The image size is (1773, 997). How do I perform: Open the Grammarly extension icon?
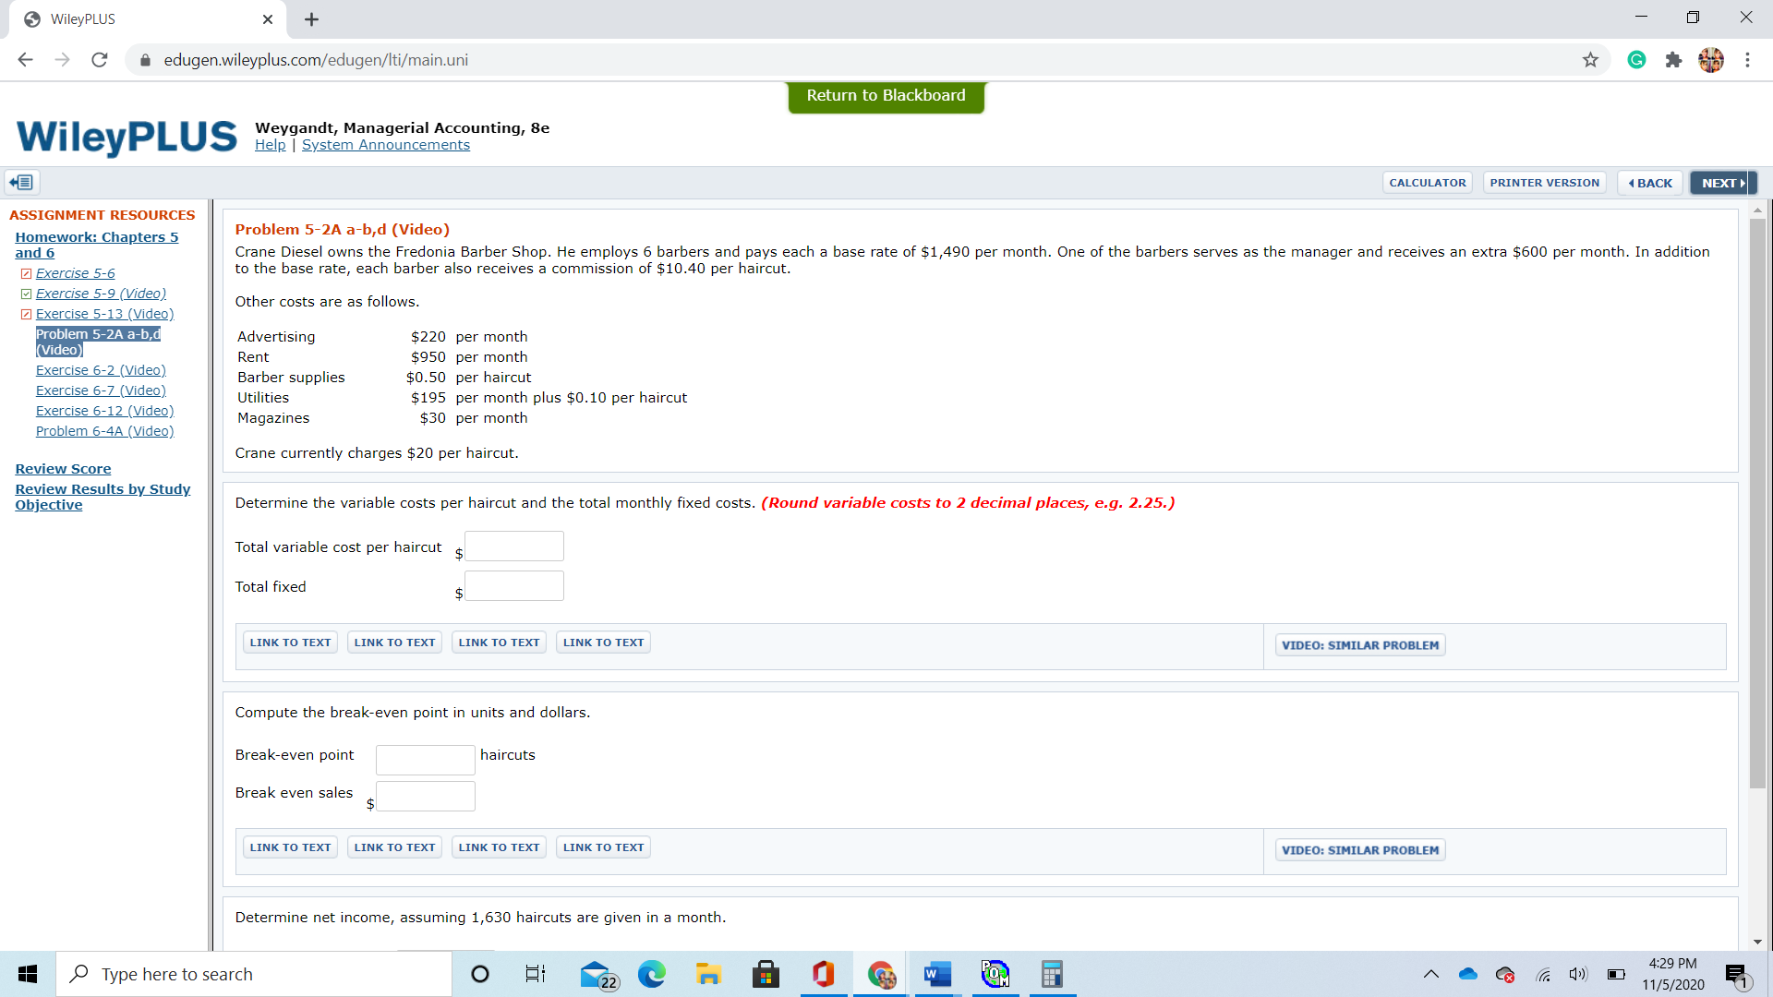(1636, 60)
